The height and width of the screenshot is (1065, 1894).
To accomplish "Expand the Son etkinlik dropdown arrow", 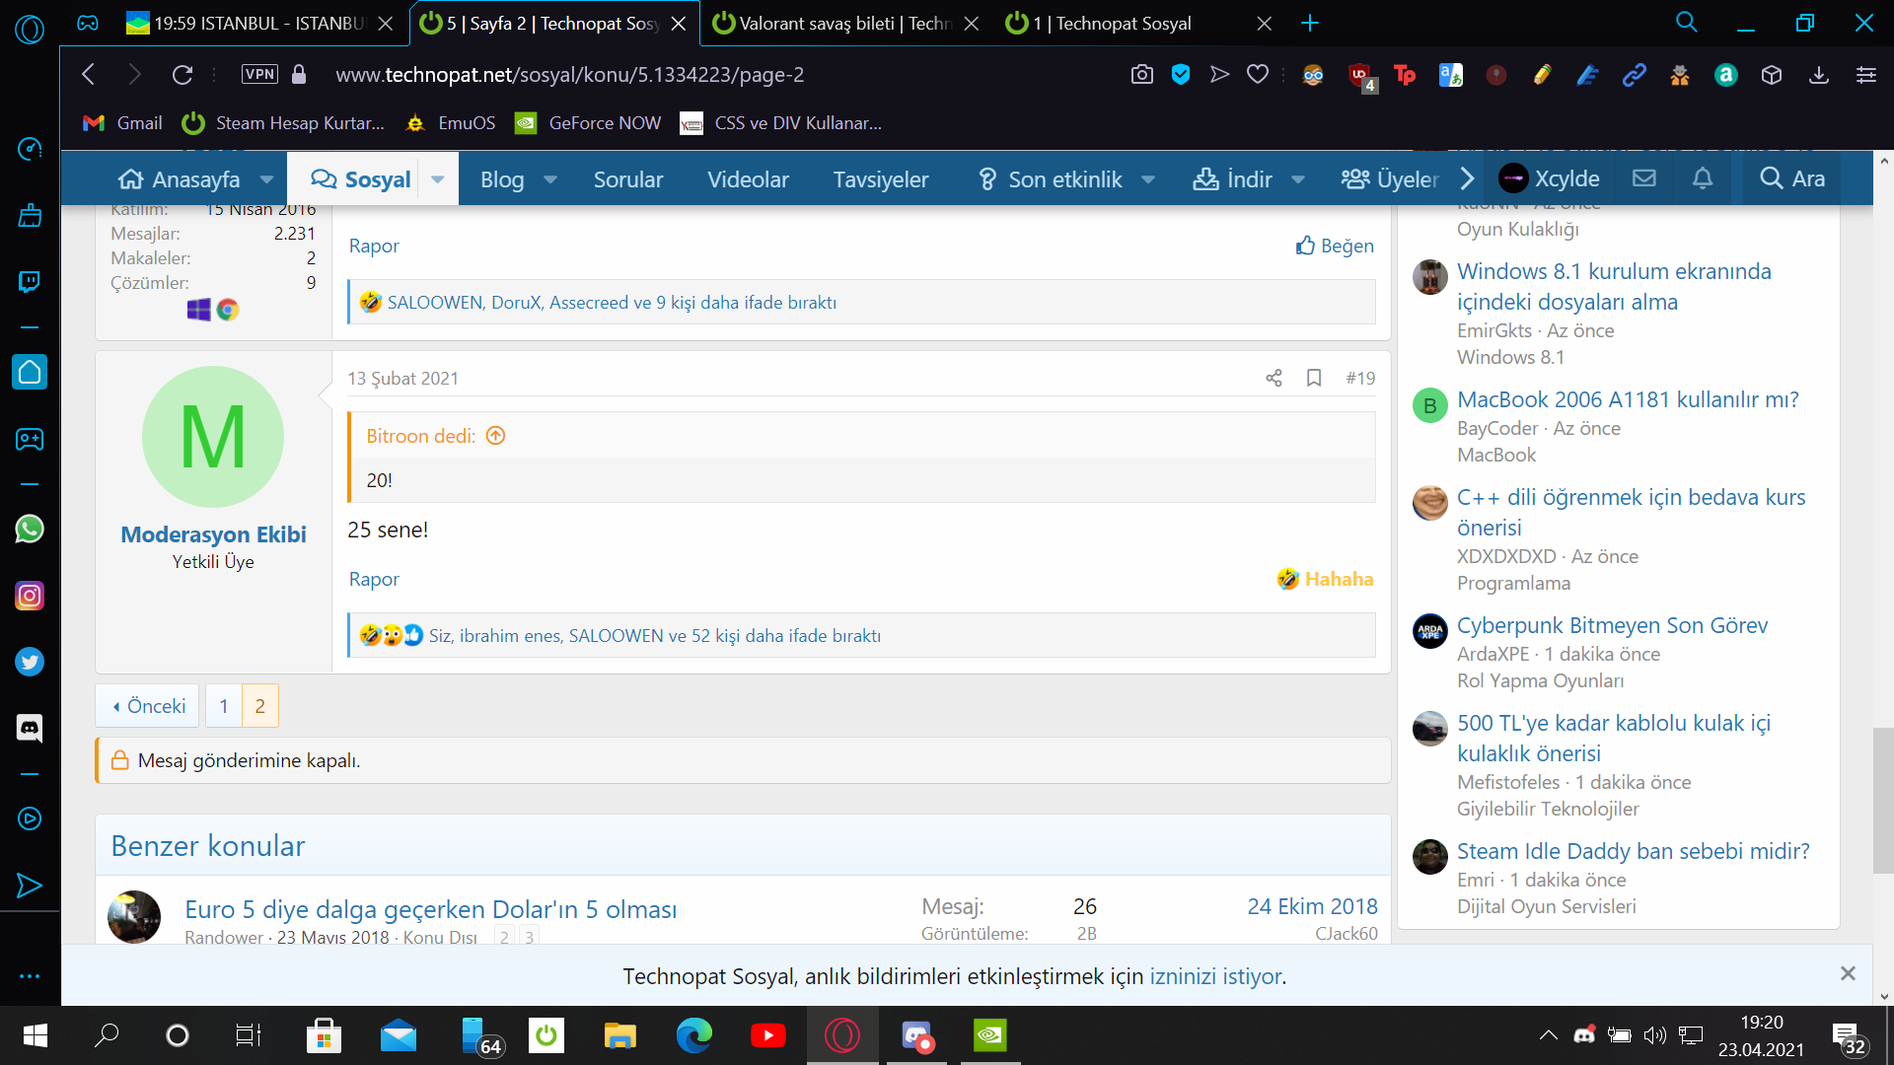I will tap(1148, 179).
